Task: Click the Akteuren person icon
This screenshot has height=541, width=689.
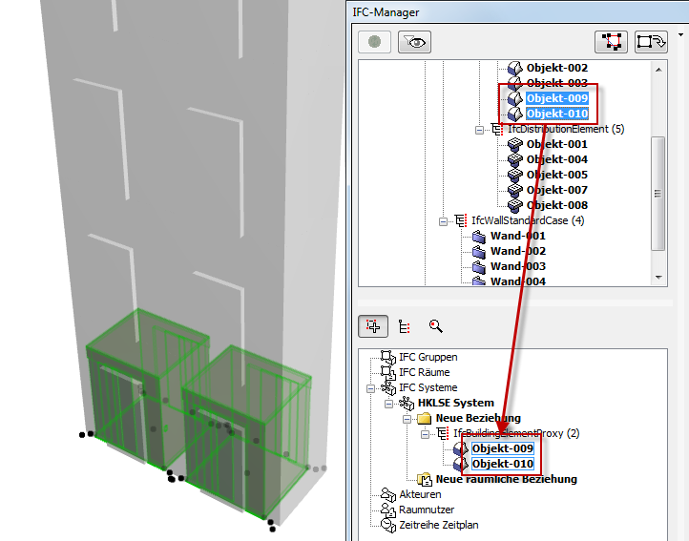Action: [x=388, y=494]
